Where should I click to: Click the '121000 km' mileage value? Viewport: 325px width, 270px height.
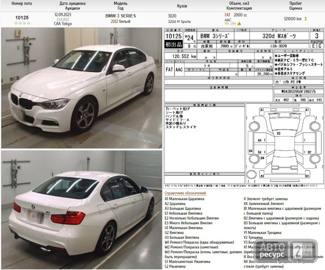pyautogui.click(x=292, y=19)
